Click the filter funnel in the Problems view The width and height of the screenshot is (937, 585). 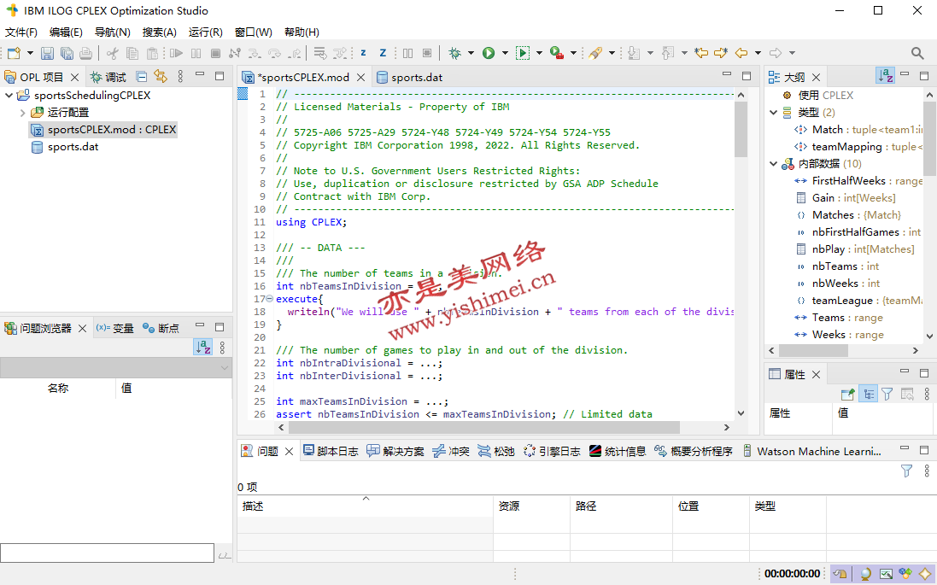906,471
